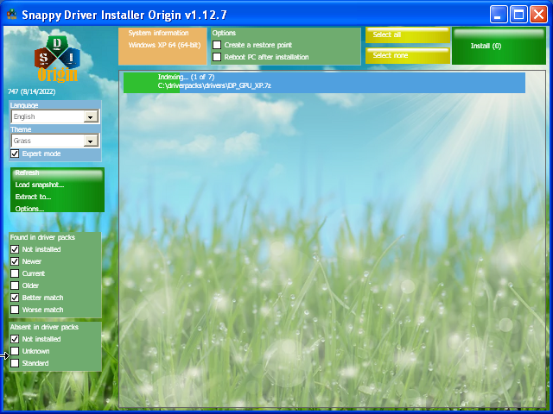Toggle Not installed under Absent in driver packs
The width and height of the screenshot is (553, 414).
(x=15, y=339)
